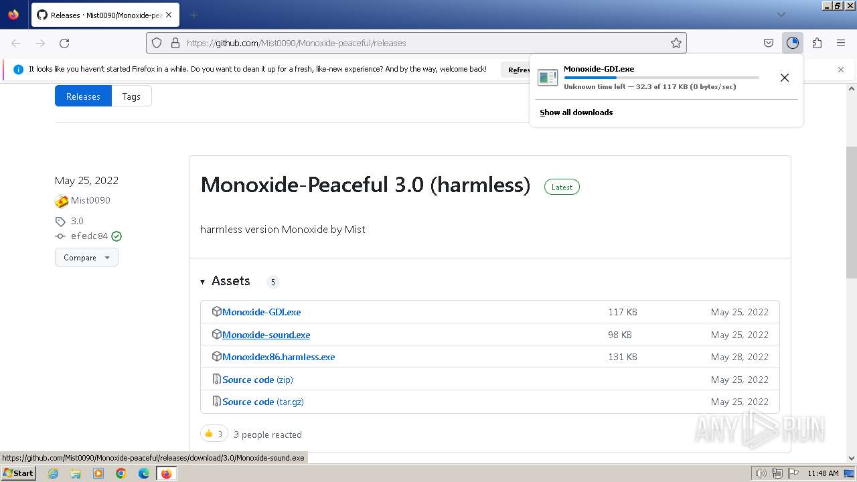
Task: Click package icon beside Monoxide-sound.exe
Action: click(216, 334)
